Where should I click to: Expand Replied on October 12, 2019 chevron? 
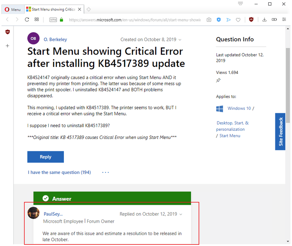point(181,214)
